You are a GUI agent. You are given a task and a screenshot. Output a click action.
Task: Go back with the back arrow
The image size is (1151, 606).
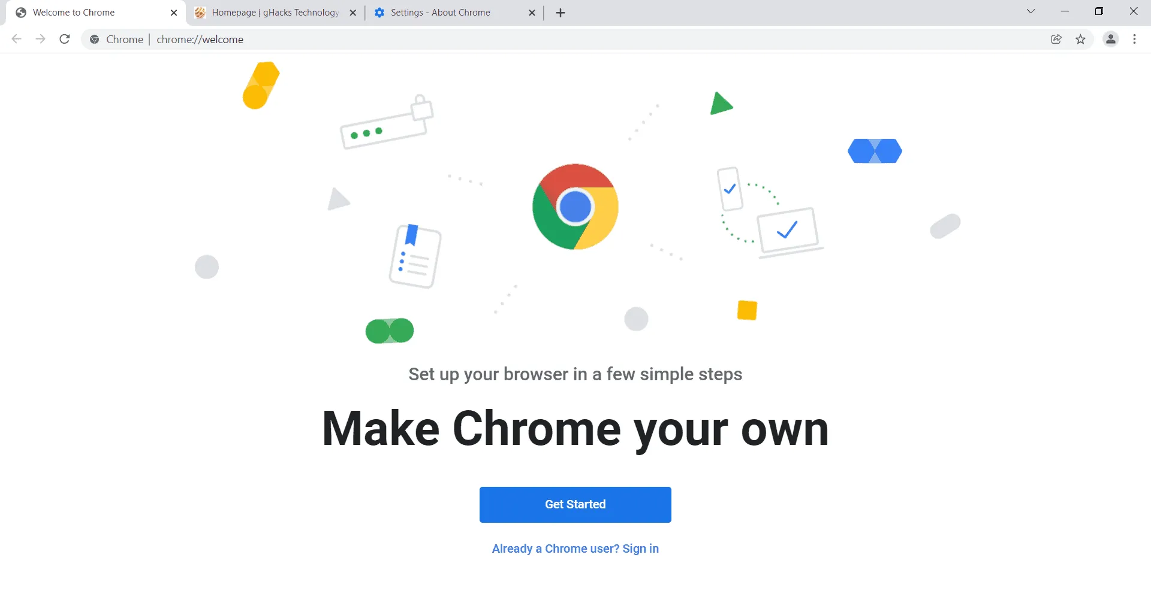tap(17, 40)
